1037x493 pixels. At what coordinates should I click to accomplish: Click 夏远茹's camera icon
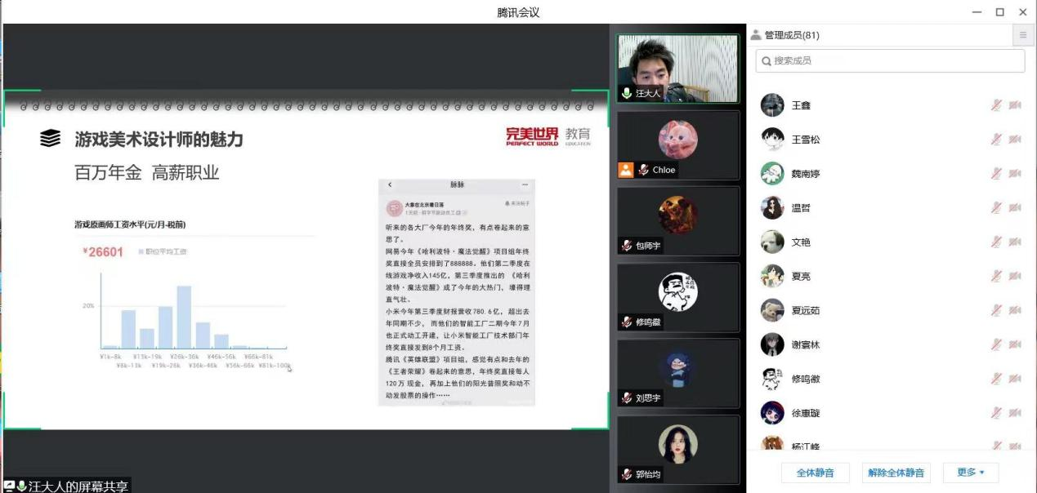click(x=1015, y=310)
